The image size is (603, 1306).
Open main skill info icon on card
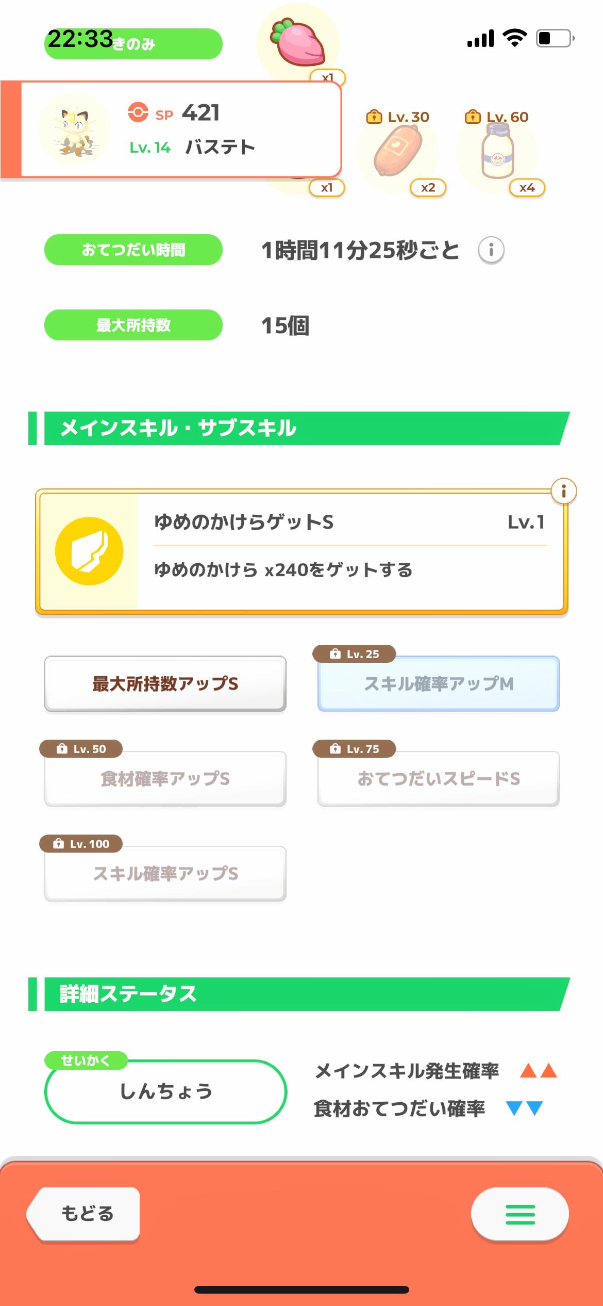point(563,492)
